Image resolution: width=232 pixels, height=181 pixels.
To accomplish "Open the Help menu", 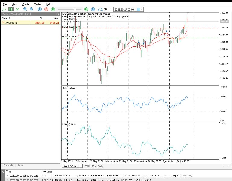I will 49,4.
